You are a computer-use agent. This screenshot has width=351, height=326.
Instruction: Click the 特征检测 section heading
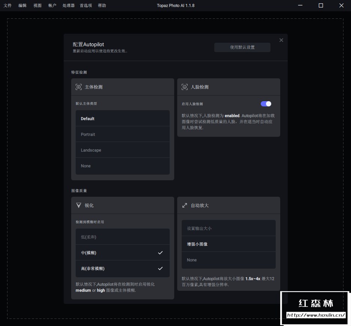click(79, 72)
